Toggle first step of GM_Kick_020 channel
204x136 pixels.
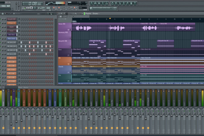coord(21,43)
